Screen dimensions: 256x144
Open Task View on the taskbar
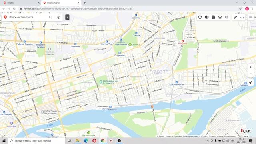click(x=69, y=140)
